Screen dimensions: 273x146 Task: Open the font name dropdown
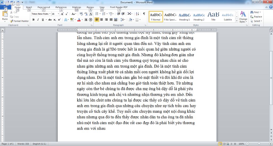click(50, 14)
